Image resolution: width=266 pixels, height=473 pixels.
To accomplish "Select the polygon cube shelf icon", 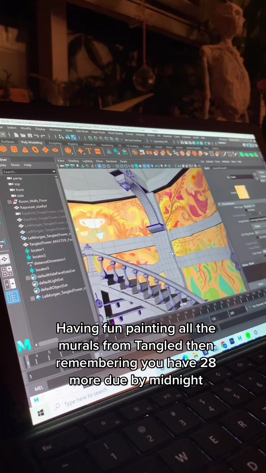I will coord(3,149).
